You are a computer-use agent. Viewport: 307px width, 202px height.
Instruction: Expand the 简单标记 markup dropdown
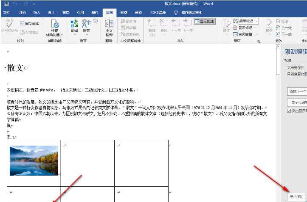click(256, 21)
